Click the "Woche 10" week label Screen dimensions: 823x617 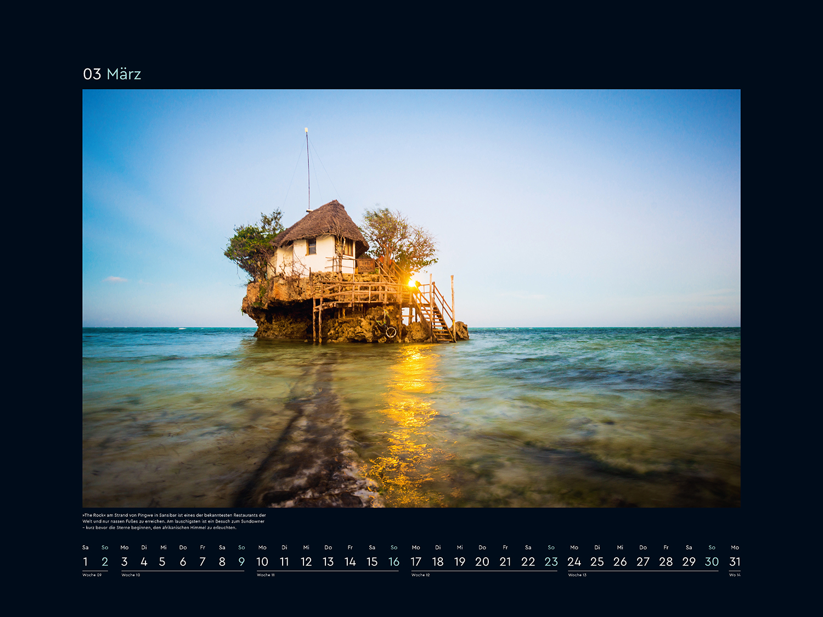[131, 575]
